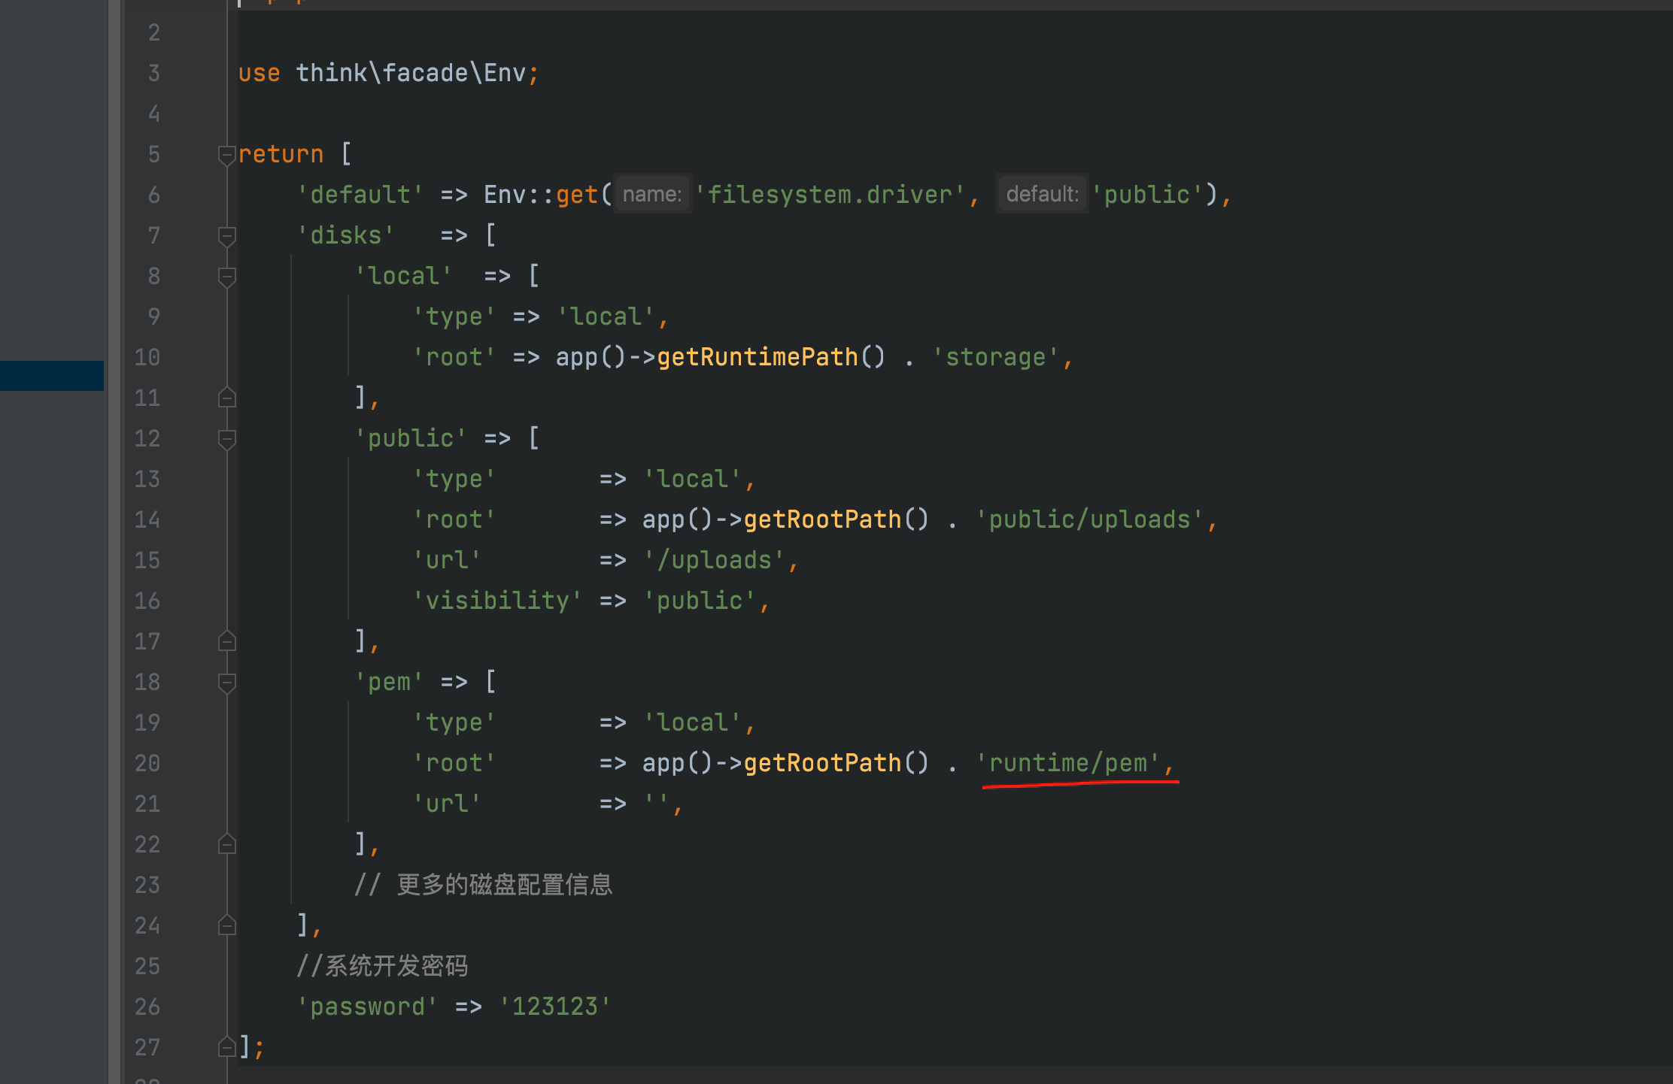
Task: Click fold-end marker on line 24
Action: point(226,925)
